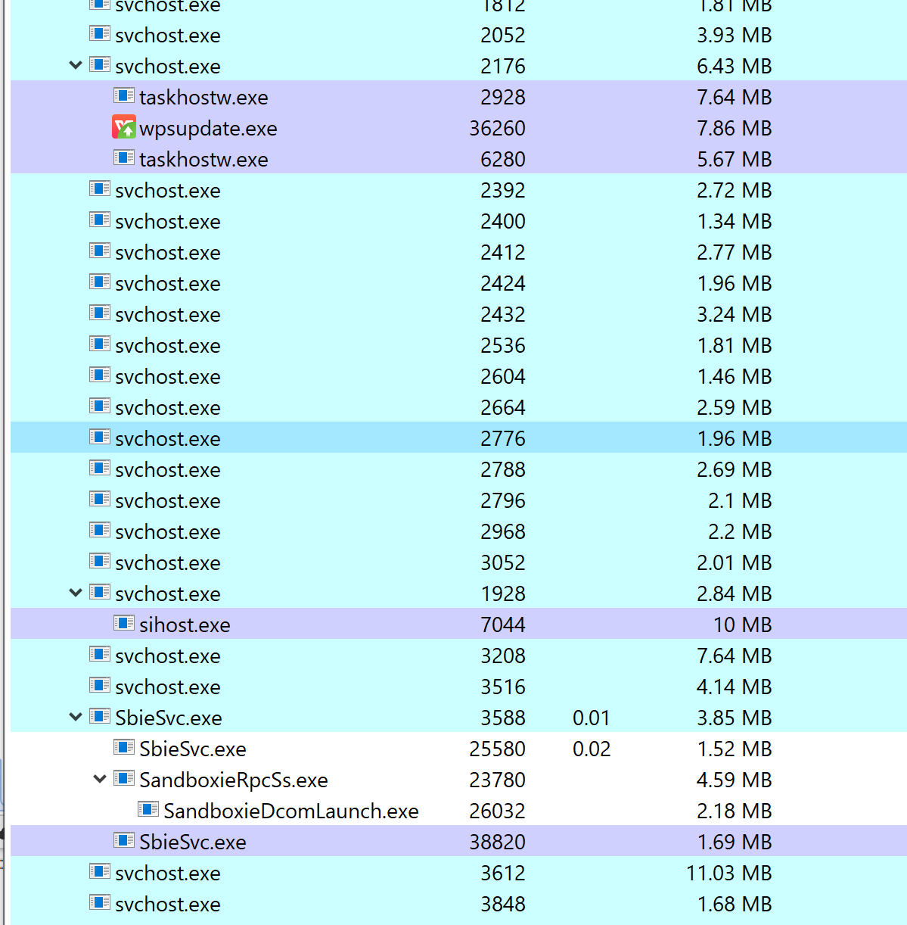907x925 pixels.
Task: Click the SandboxieDcomLaunch.exe process icon
Action: (x=146, y=809)
